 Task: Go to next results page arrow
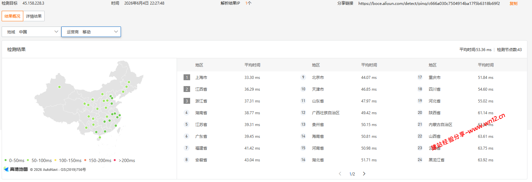pos(364,174)
